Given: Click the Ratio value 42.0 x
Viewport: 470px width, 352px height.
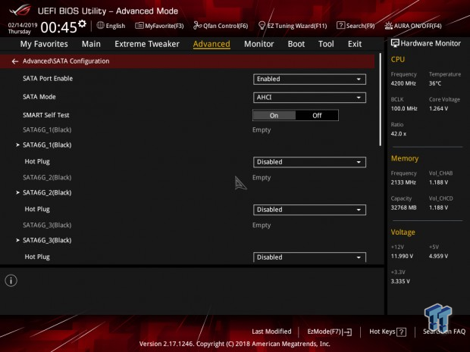Looking at the screenshot, I should coord(398,133).
